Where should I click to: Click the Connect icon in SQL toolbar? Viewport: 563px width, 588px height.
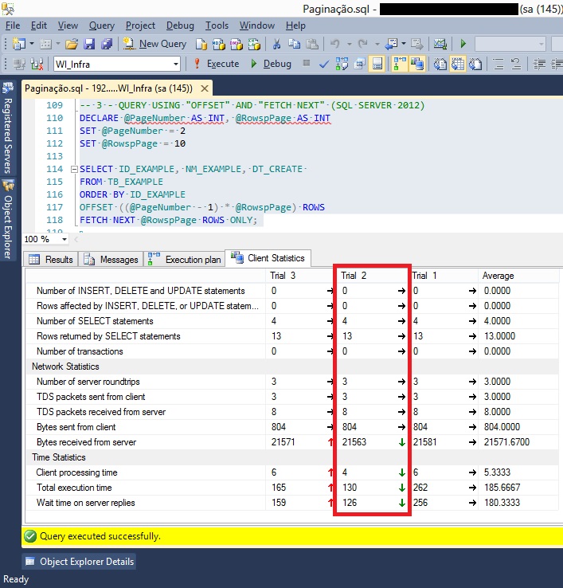(x=19, y=64)
